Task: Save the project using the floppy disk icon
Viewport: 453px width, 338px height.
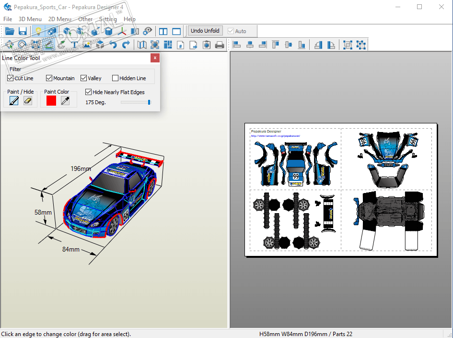Action: click(x=23, y=31)
